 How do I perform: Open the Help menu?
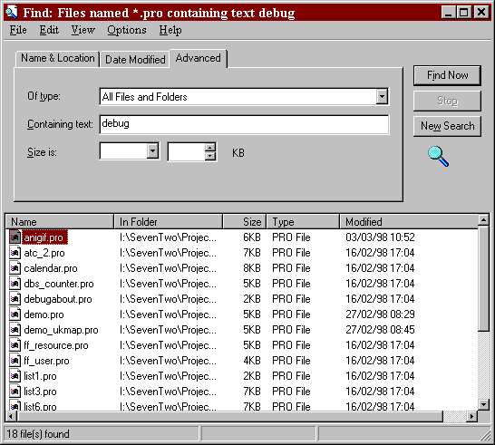tap(170, 30)
